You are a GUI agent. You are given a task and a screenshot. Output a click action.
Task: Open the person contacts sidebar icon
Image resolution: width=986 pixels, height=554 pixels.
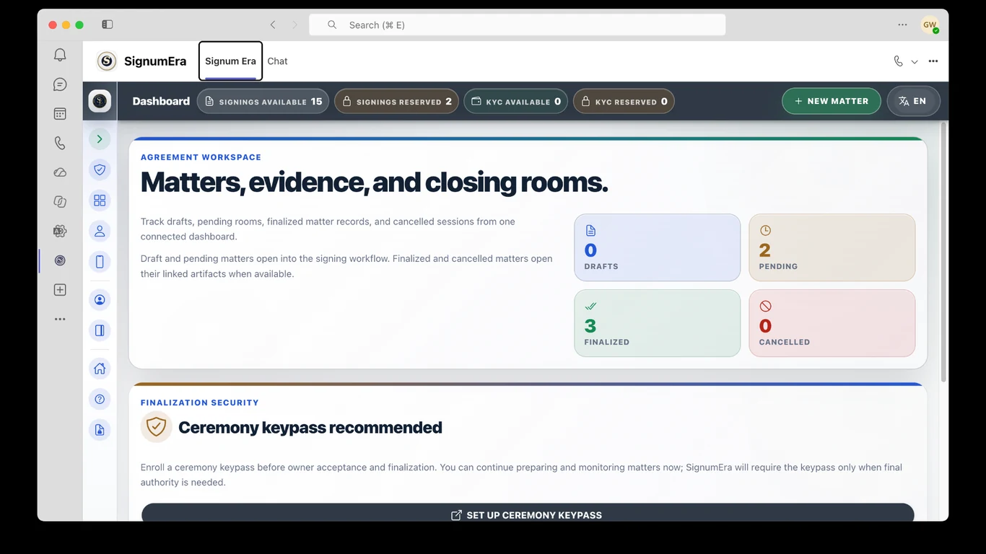(x=100, y=231)
